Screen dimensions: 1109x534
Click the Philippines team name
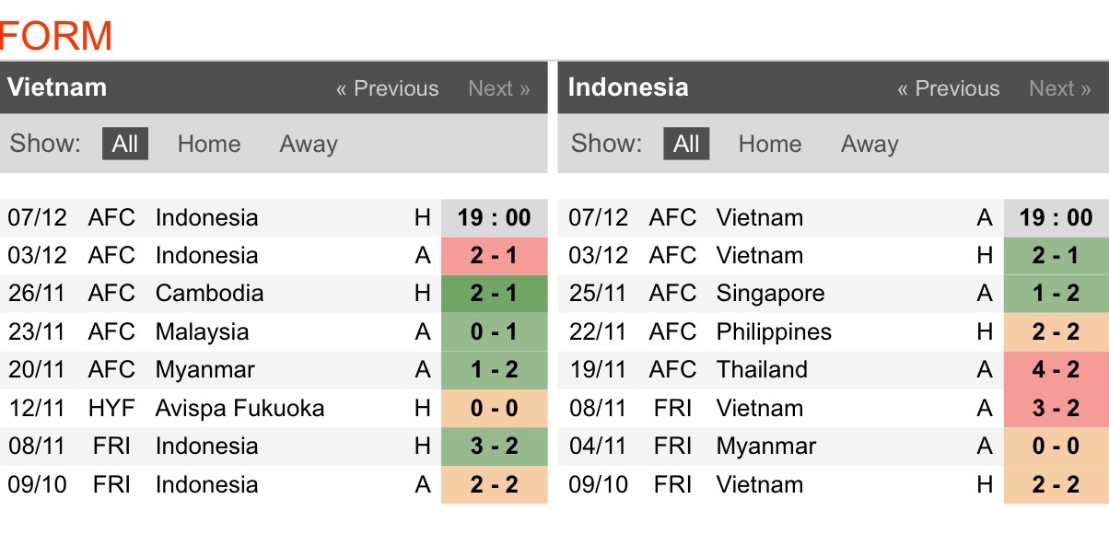774,331
